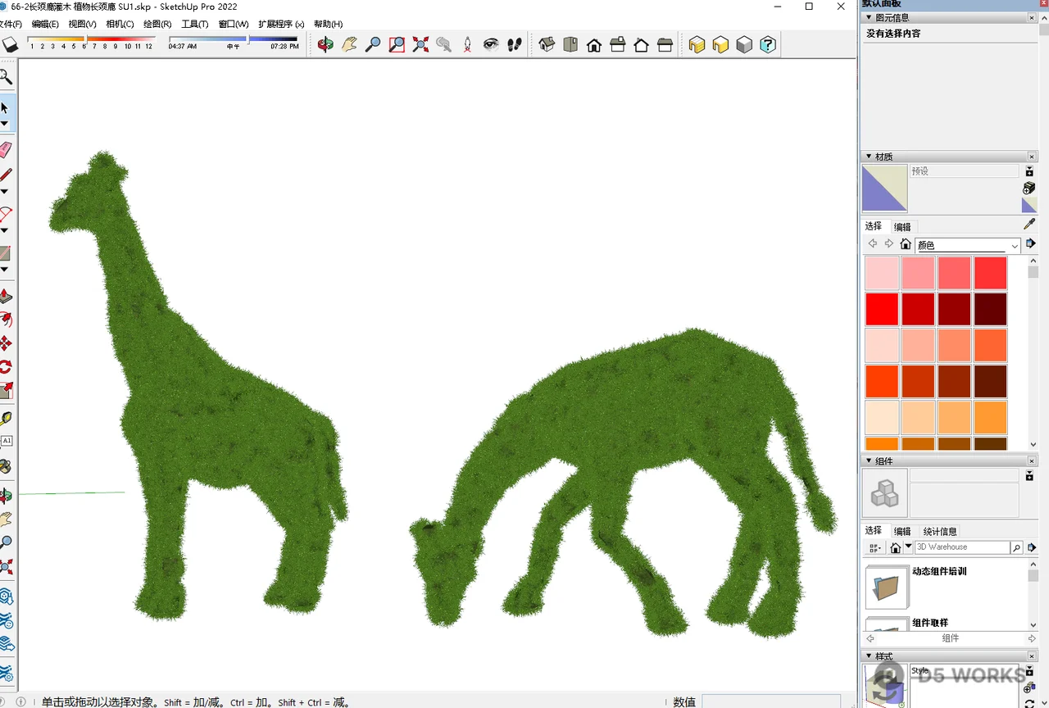Select the Arc tool in left toolbar
Viewport: 1049px width, 708px height.
pyautogui.click(x=5, y=215)
